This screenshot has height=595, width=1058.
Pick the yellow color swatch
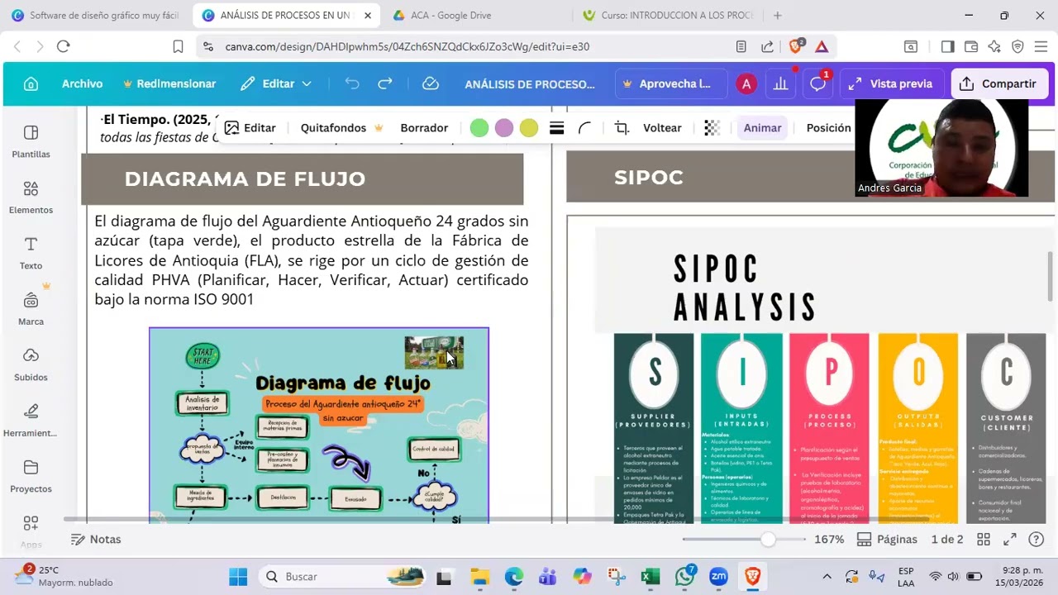529,128
